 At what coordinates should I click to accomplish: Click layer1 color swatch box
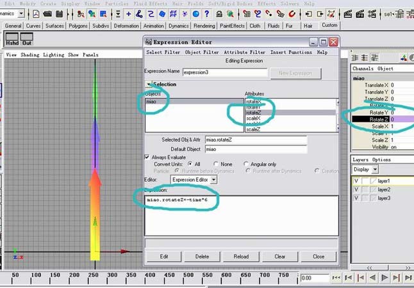tap(374, 181)
